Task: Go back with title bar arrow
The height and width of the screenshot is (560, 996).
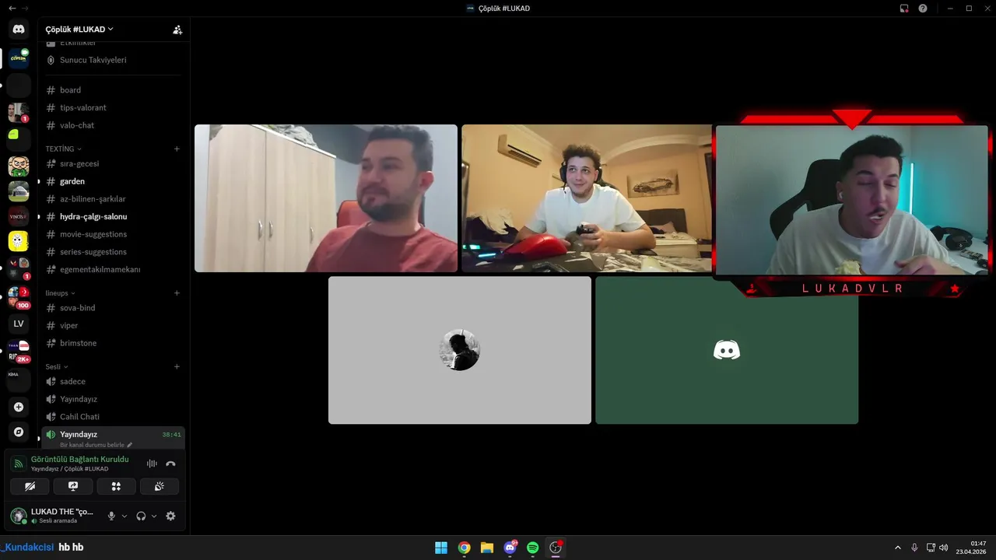Action: click(12, 8)
